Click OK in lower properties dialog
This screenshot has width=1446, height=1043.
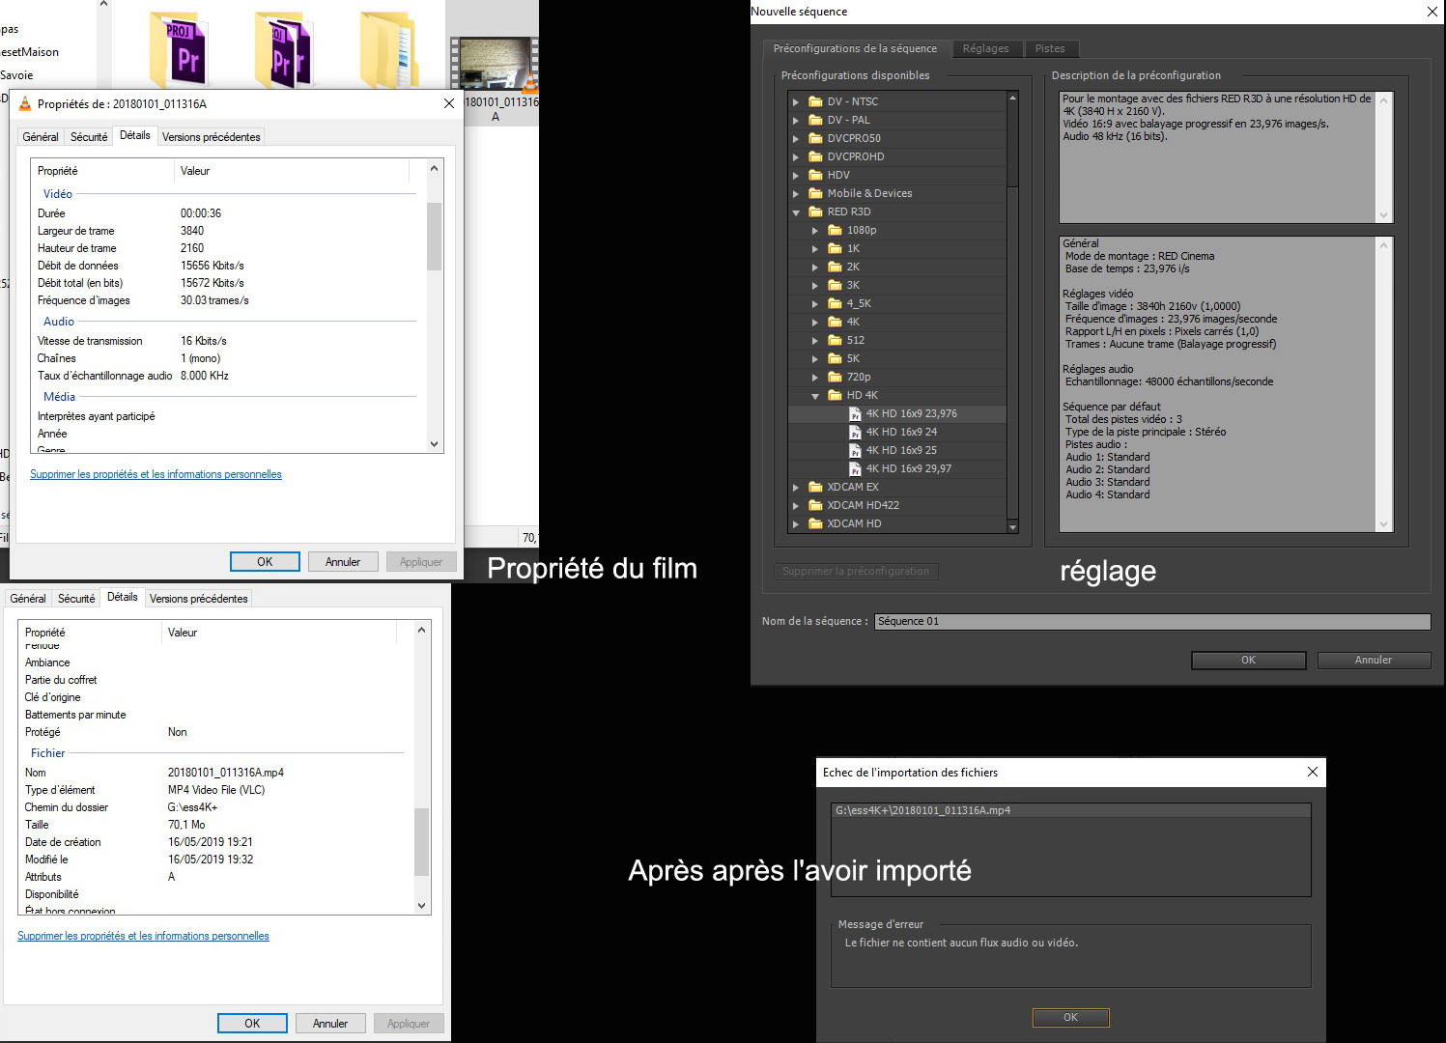click(x=252, y=1024)
